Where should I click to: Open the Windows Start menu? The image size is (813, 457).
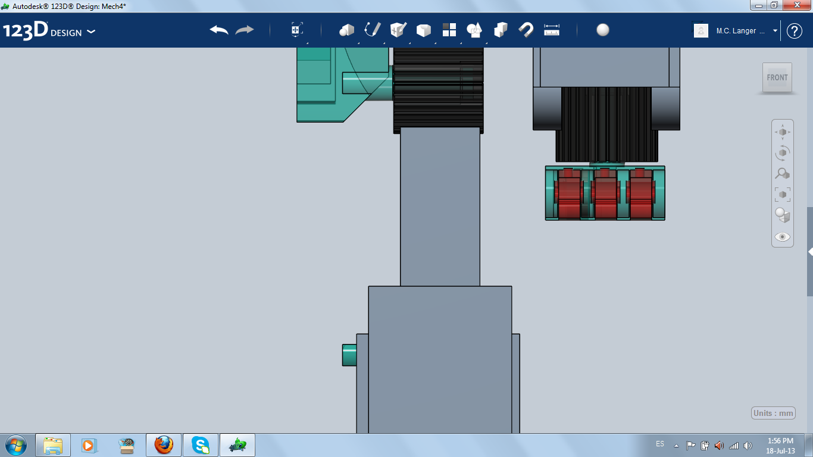(x=15, y=445)
